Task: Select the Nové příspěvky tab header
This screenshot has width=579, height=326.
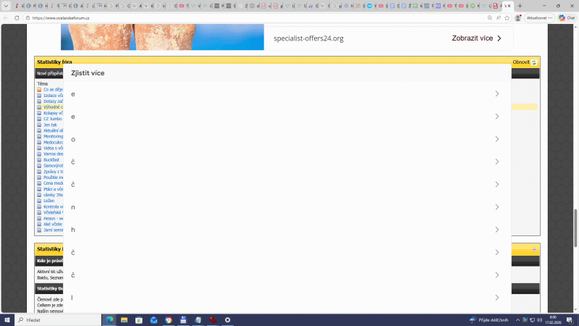Action: pos(49,74)
